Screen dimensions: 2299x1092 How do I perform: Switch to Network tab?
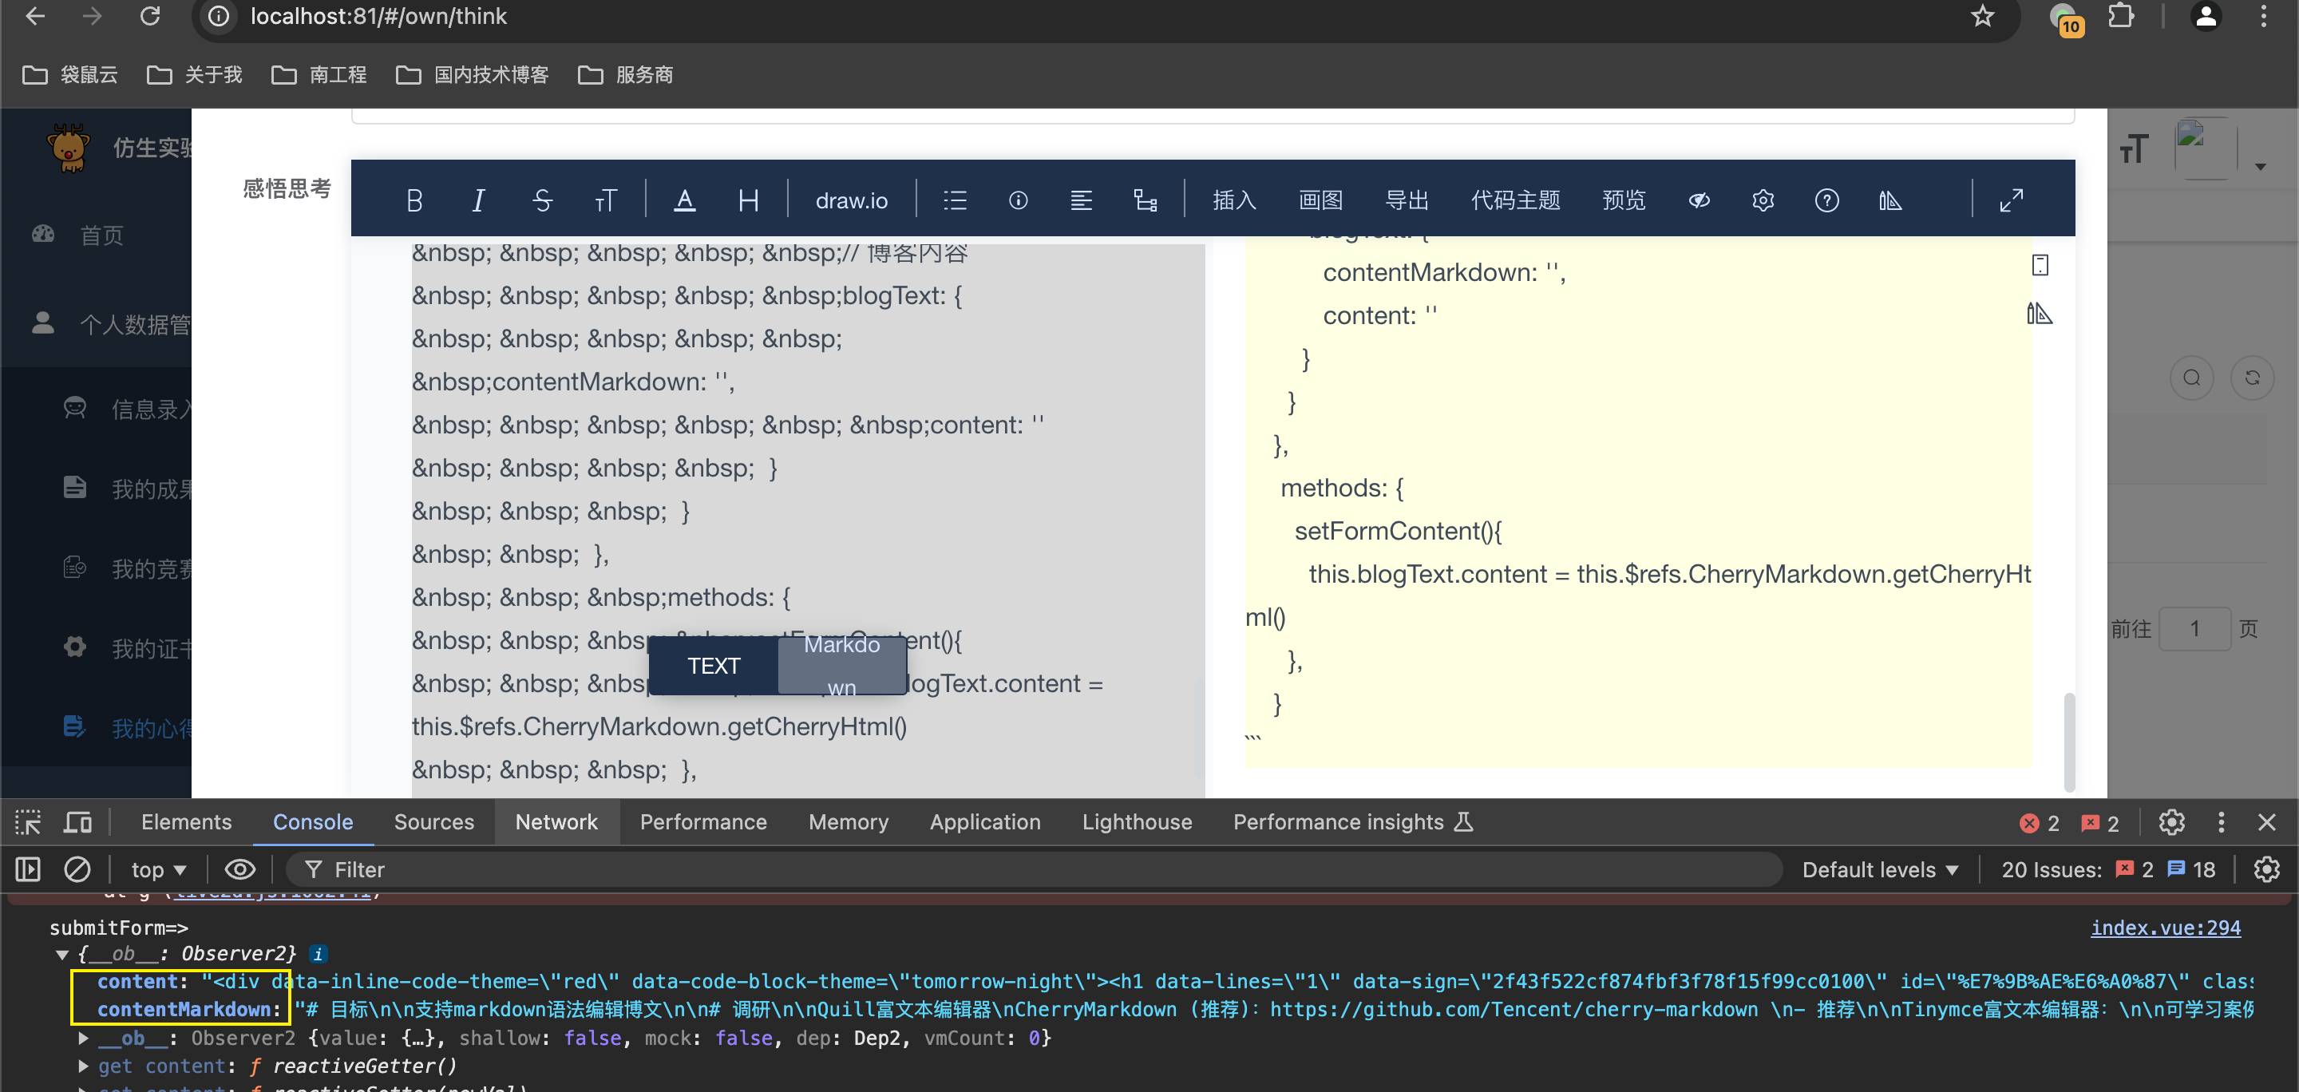(x=556, y=821)
